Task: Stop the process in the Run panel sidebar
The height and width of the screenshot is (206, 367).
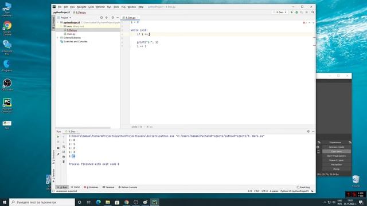Action: click(58, 142)
